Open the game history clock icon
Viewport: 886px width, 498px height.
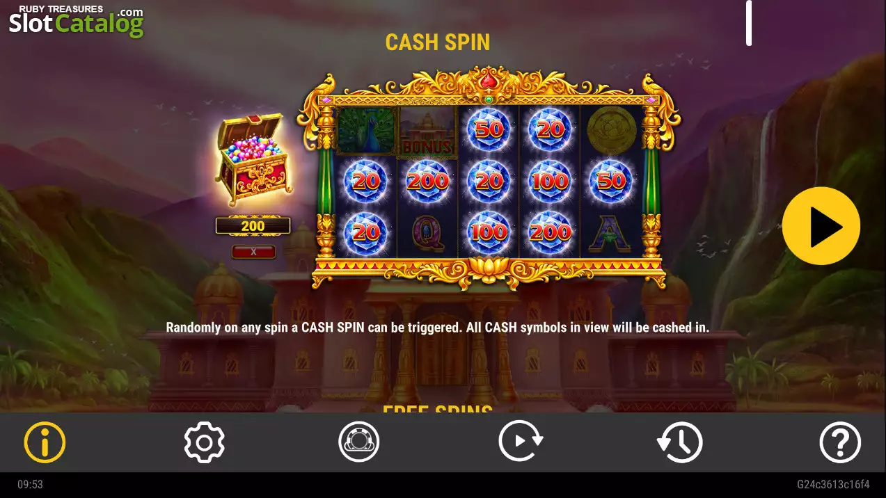tap(679, 442)
